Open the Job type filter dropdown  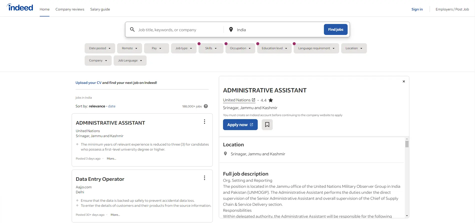click(x=184, y=48)
